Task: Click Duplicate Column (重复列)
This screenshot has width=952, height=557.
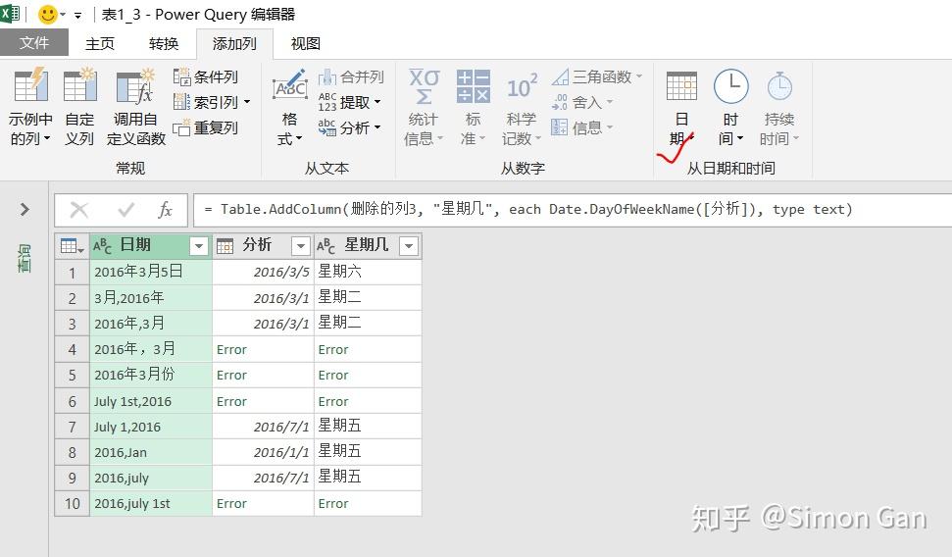Action: 206,127
